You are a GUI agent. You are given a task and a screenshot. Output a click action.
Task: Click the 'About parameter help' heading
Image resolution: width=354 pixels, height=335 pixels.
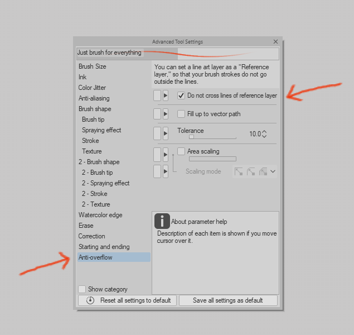click(x=199, y=222)
